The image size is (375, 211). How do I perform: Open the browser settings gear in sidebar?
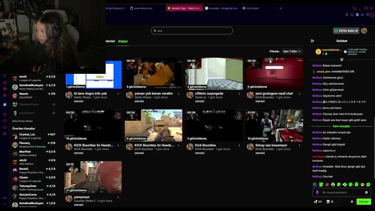coord(5,134)
